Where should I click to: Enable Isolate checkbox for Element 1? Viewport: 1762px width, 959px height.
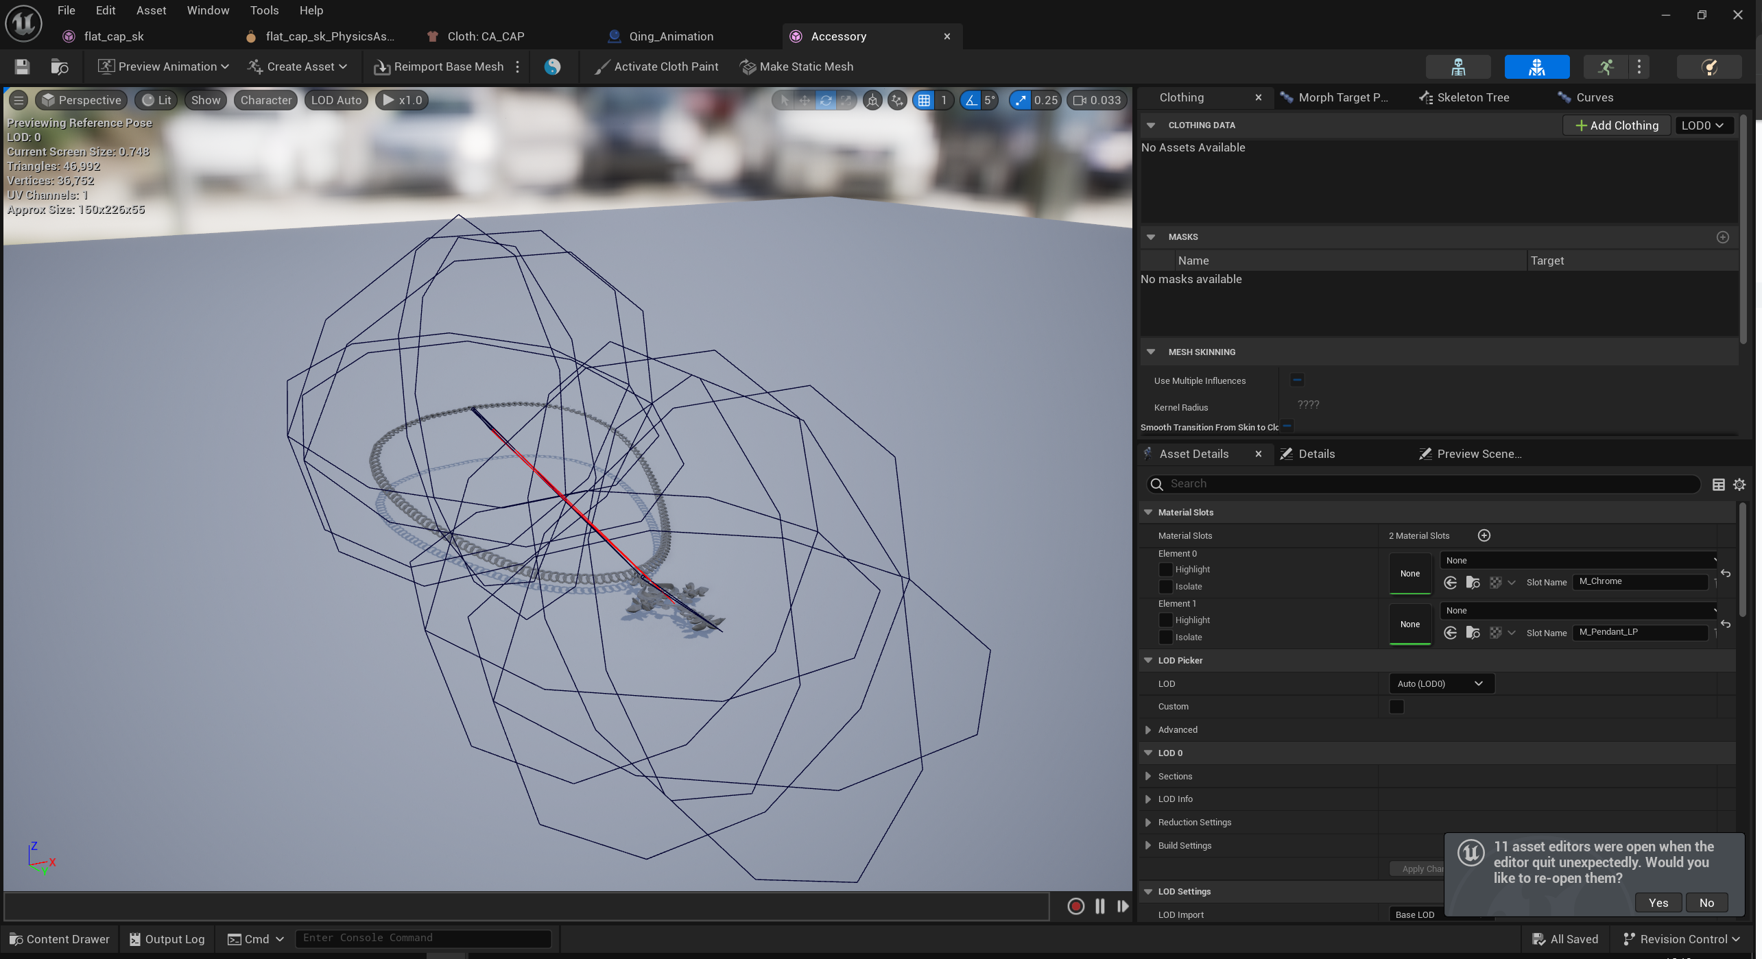tap(1165, 638)
